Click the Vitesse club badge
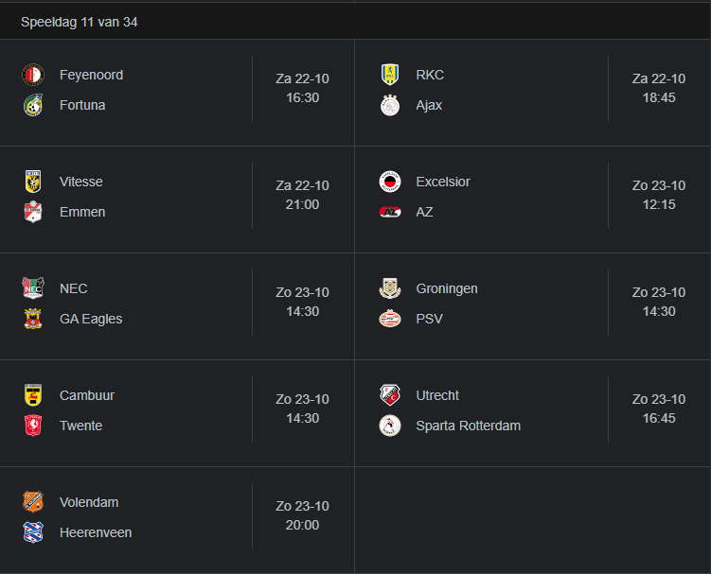 (33, 182)
